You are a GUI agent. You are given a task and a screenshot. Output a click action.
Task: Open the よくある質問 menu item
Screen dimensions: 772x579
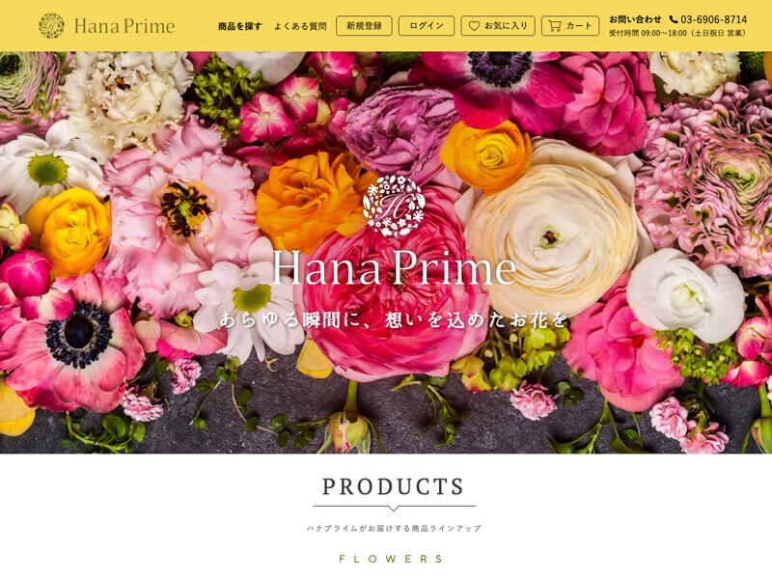300,26
